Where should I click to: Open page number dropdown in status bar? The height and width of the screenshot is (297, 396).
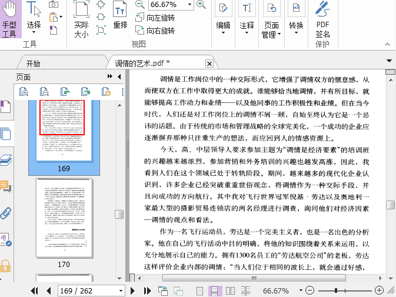click(121, 291)
